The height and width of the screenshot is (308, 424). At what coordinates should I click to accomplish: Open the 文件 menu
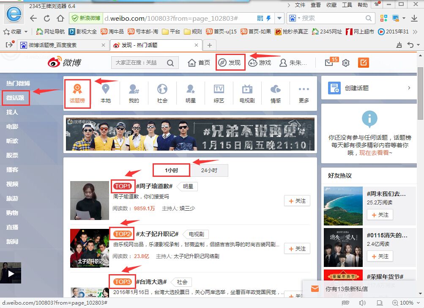(300, 5)
